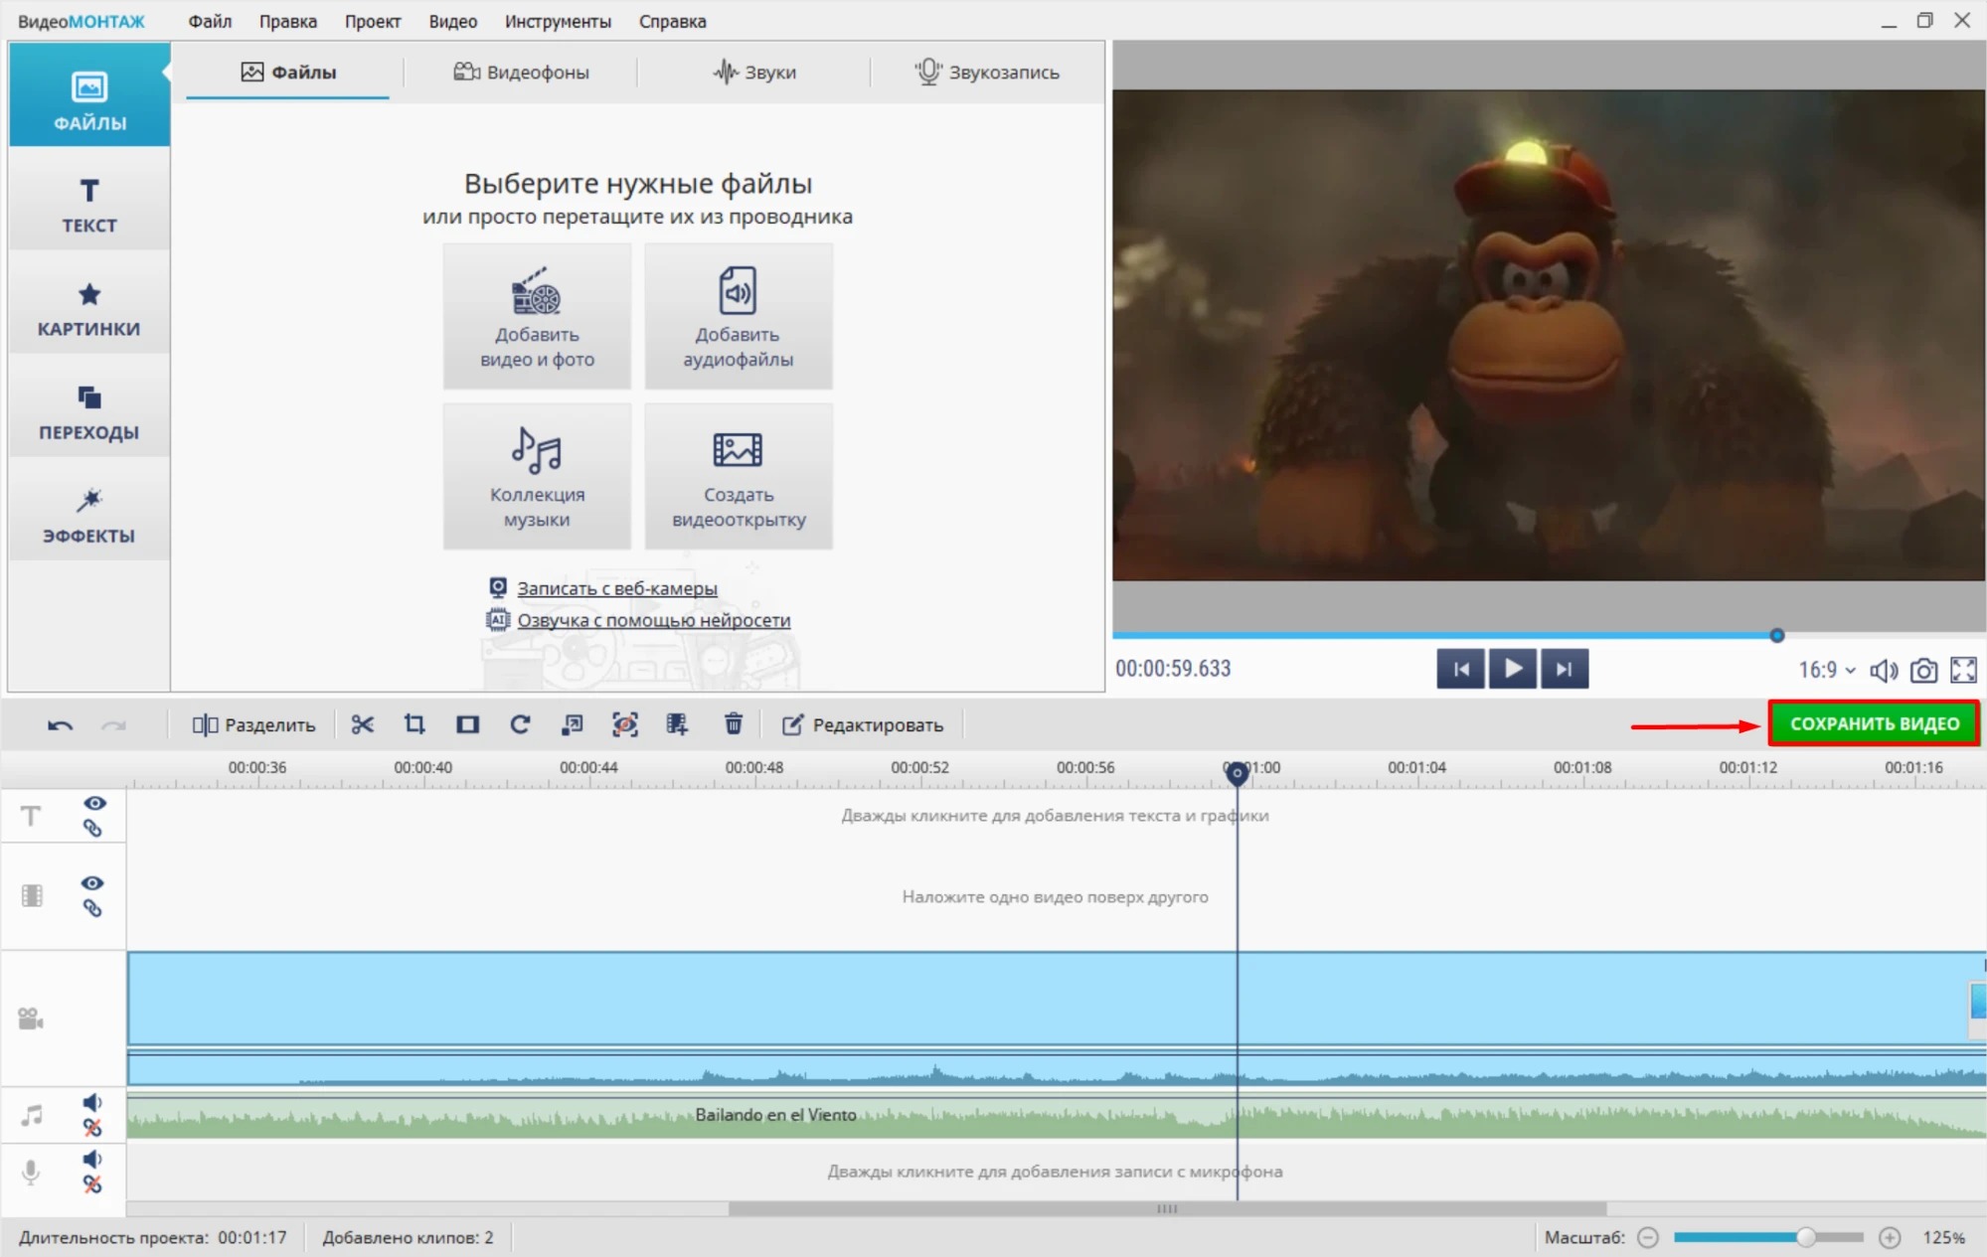Image resolution: width=1987 pixels, height=1257 pixels.
Task: Open the Текст sidebar section
Action: 89,203
